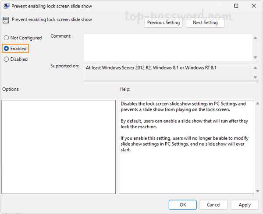Select the Not Configured radio button
Viewport: 263px width, 214px height.
pyautogui.click(x=6, y=38)
